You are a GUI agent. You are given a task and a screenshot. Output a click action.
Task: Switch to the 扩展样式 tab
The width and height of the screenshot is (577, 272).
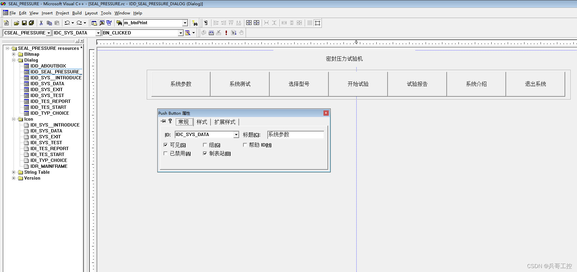tap(225, 122)
